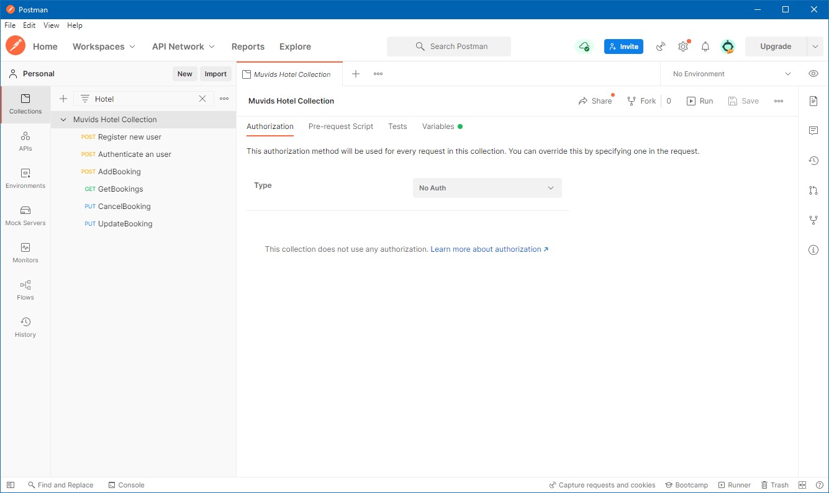Click the satellite capture requests icon in header
Screen dimensions: 829x493
point(661,47)
